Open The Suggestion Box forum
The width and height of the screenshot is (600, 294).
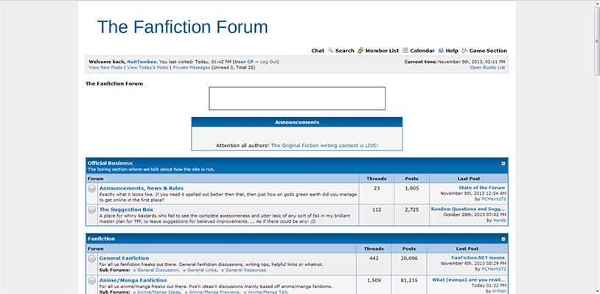[x=126, y=209]
